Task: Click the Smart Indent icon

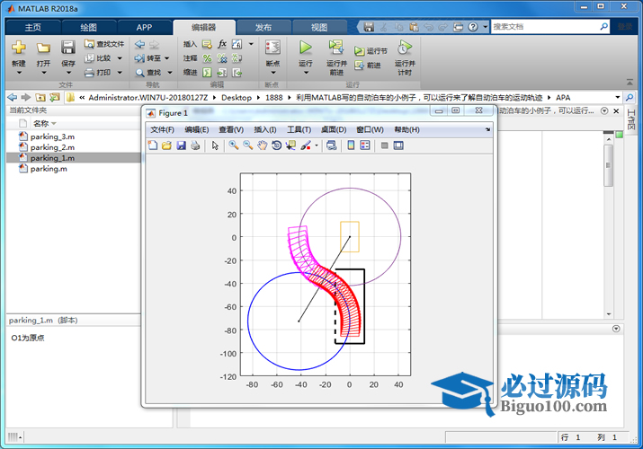Action: coord(207,73)
